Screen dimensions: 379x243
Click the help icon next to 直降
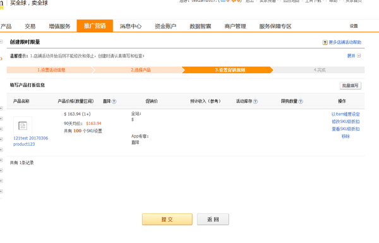tap(114, 102)
